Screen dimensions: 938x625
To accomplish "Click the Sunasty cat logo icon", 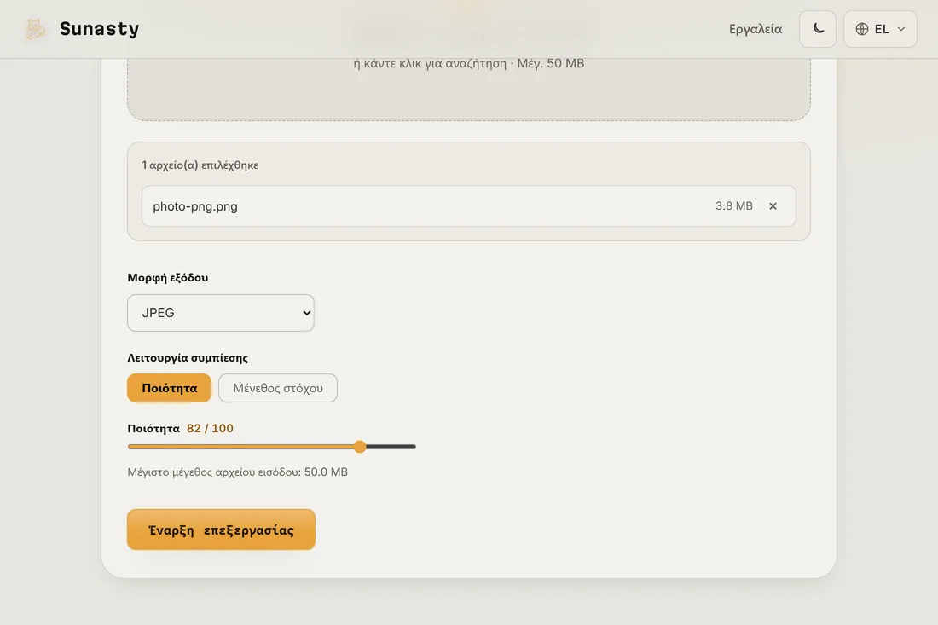I will [x=35, y=29].
